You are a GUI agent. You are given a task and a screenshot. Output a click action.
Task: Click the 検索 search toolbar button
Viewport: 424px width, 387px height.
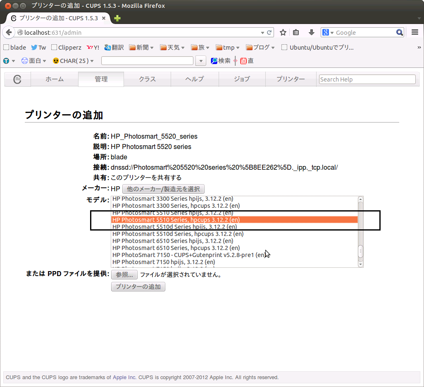(x=221, y=61)
